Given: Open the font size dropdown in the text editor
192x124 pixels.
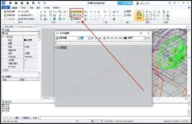Looking at the screenshot, I should [89, 38].
